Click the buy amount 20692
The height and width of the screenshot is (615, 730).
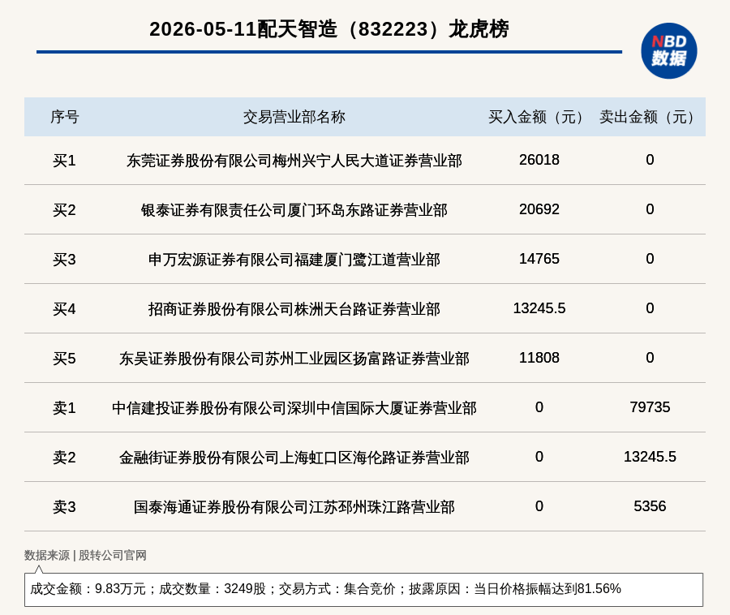[539, 209]
